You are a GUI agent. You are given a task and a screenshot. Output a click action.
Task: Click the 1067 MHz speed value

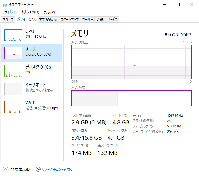(175, 116)
